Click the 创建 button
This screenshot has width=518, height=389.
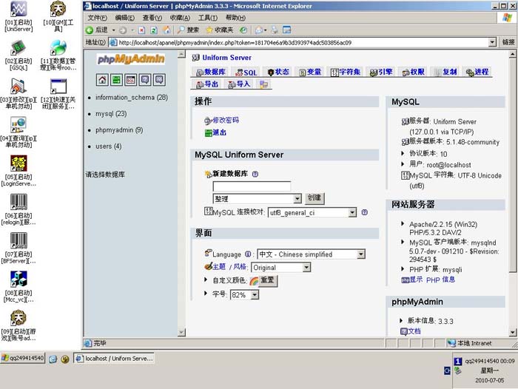(314, 197)
